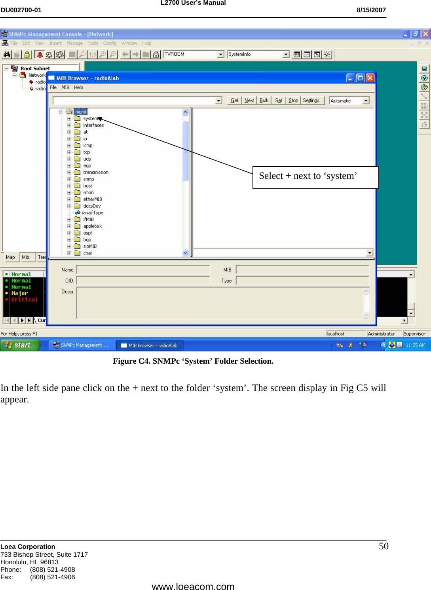Select the ospf folder in MIB tree
This screenshot has height=590, width=431.
pyautogui.click(x=88, y=233)
